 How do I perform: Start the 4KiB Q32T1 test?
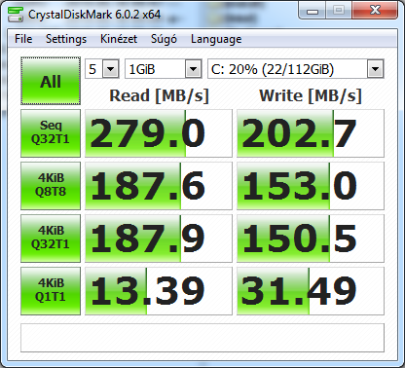[x=51, y=239]
